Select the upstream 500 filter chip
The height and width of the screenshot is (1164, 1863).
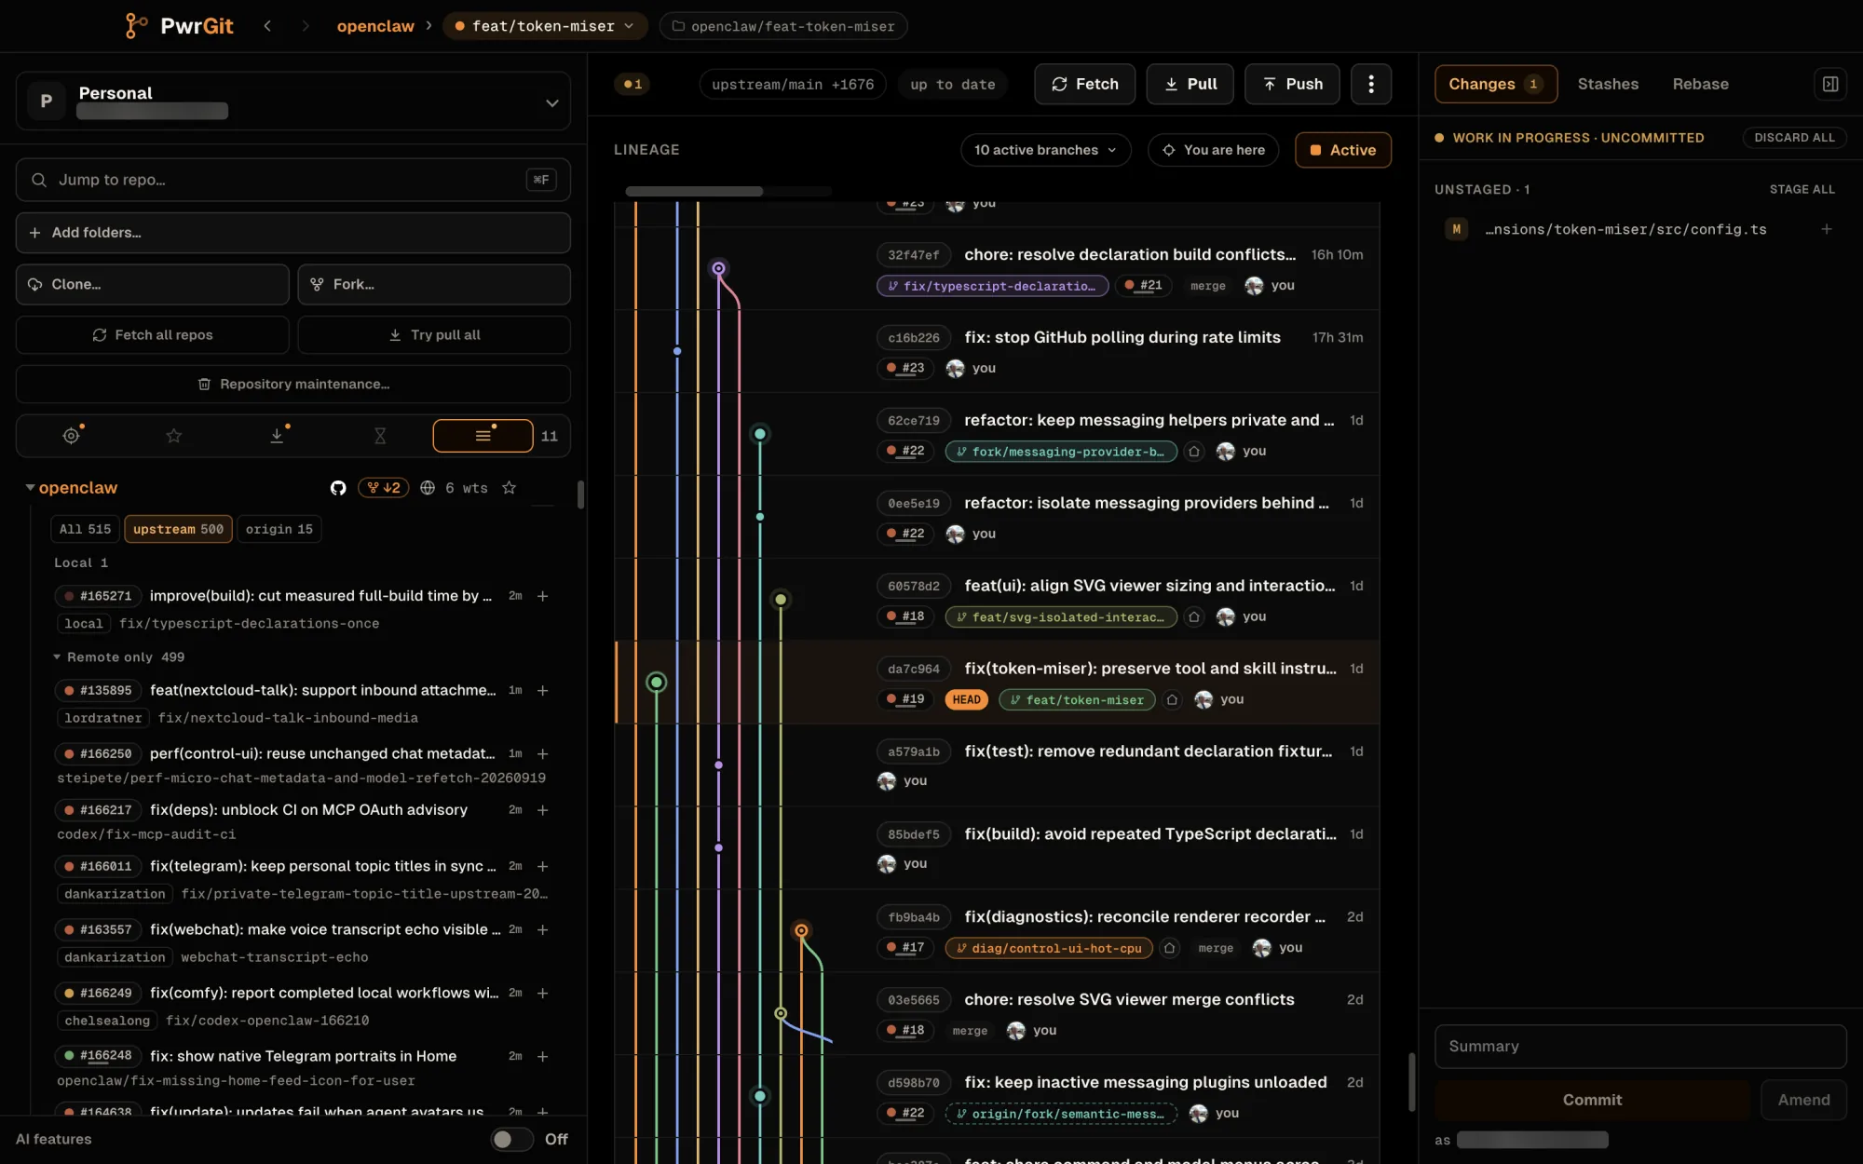click(178, 529)
